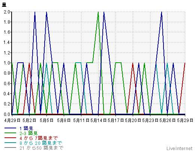Select the '2-3 謁見' legend label
Screen dimensions: 195x152
coord(28,133)
